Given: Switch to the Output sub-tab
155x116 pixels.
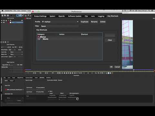Looking at the screenshot, I should coord(12,81).
